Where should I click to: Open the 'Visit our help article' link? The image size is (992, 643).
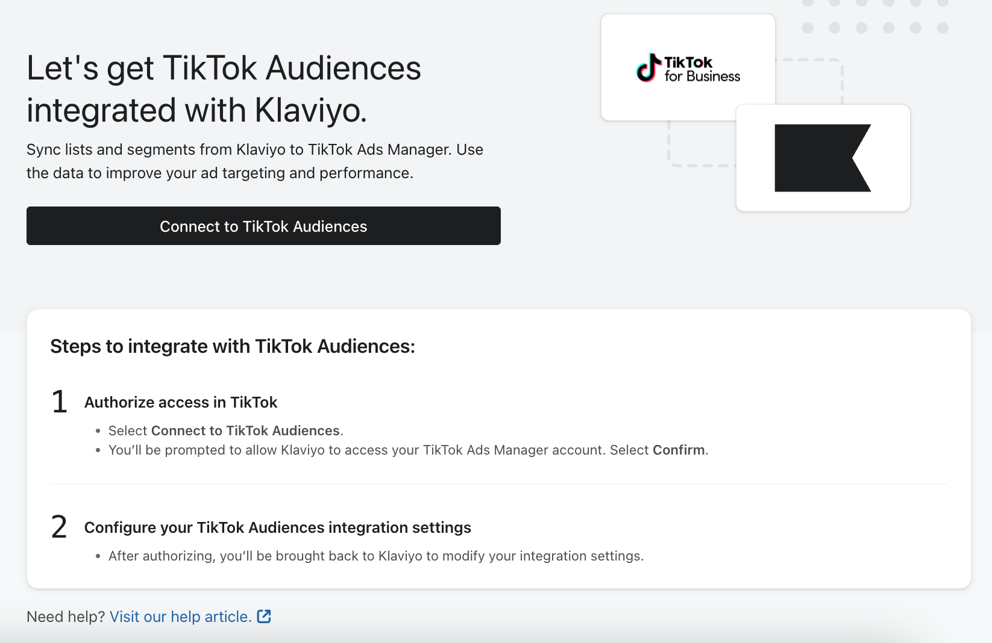[180, 617]
